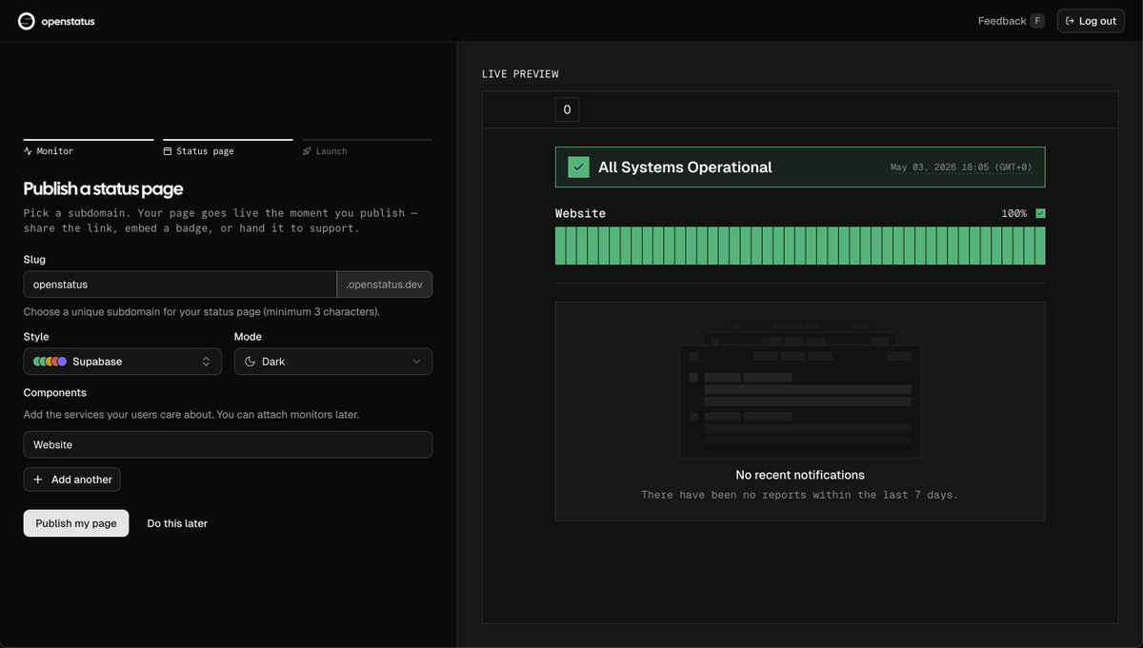This screenshot has width=1143, height=648.
Task: Click the .openstatus.dev domain suffix
Action: 385,285
